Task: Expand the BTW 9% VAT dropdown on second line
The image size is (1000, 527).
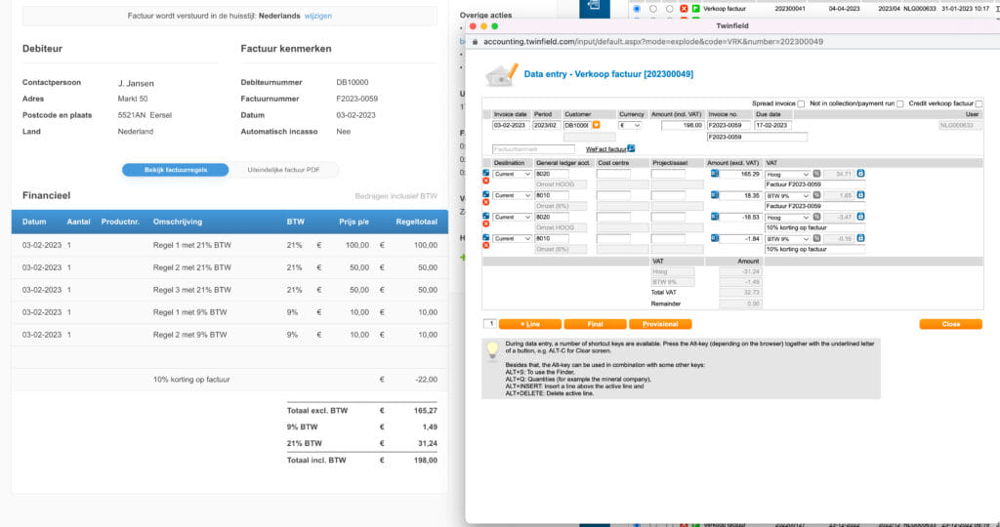Action: click(787, 195)
